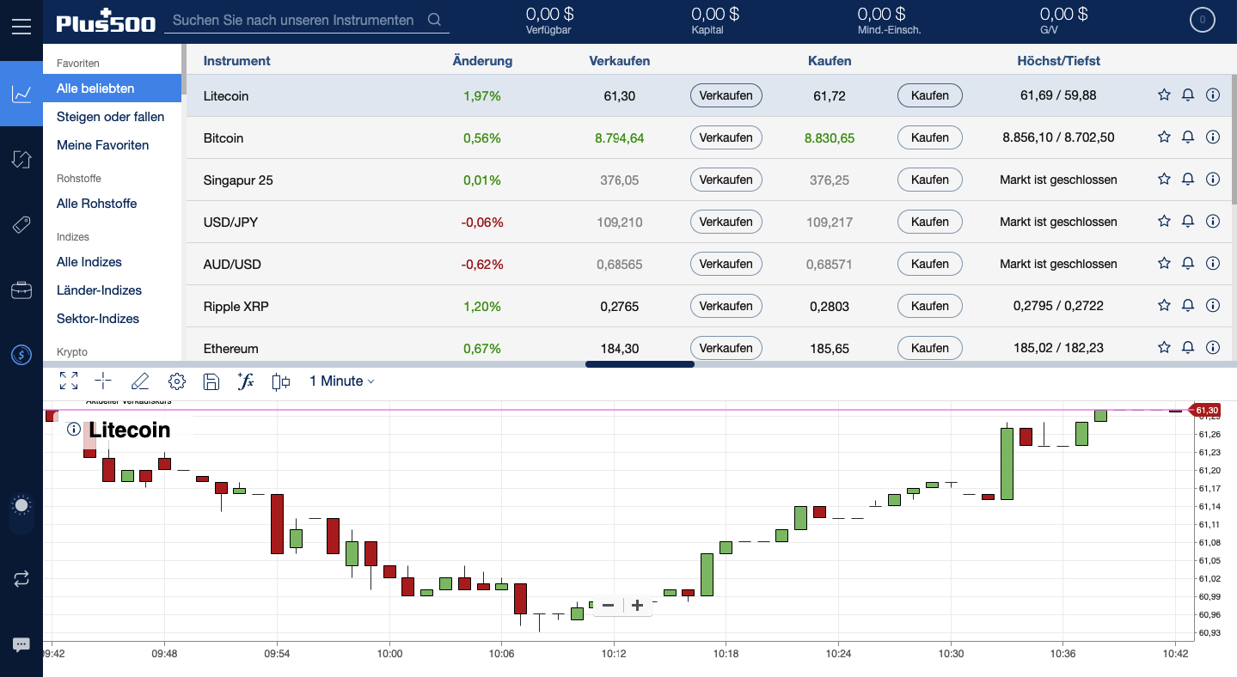Screen dimensions: 1237x677
Task: Click Verkaufen button for Ripple XRP
Action: click(x=726, y=306)
